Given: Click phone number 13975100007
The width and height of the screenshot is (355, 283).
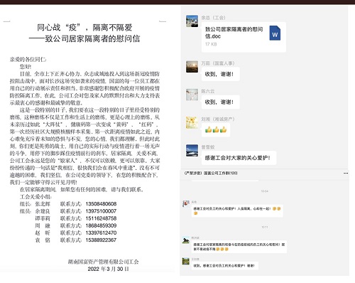Looking at the screenshot, I should pyautogui.click(x=101, y=211).
